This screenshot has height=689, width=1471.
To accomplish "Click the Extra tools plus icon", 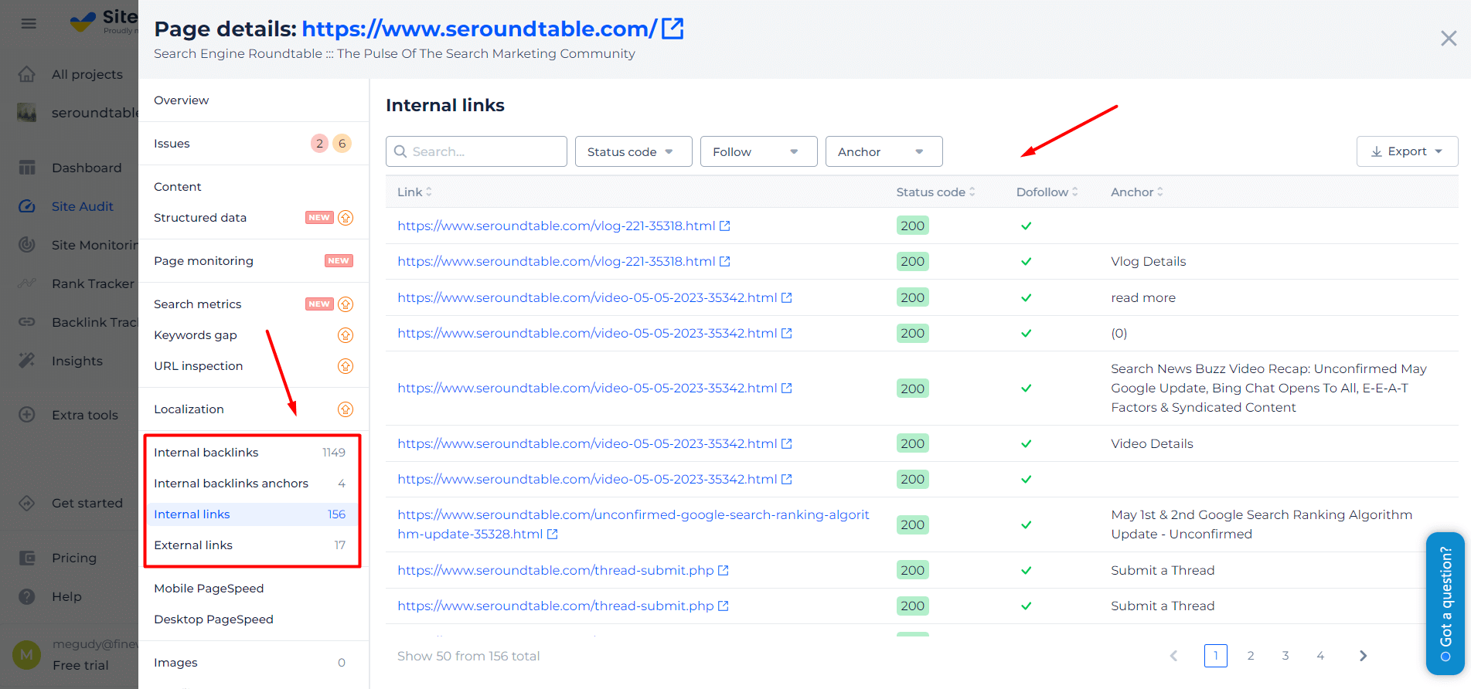I will (27, 415).
